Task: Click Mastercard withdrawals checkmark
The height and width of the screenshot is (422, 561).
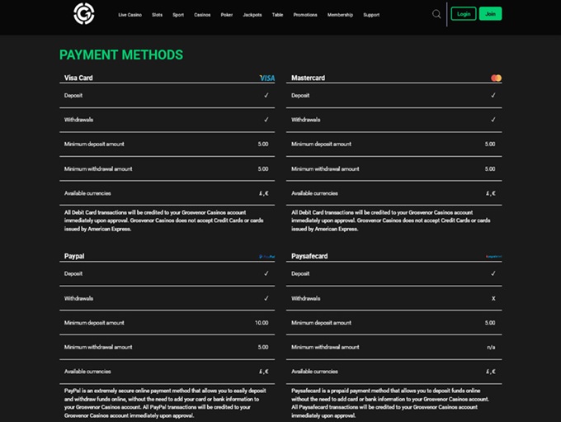Action: [493, 120]
